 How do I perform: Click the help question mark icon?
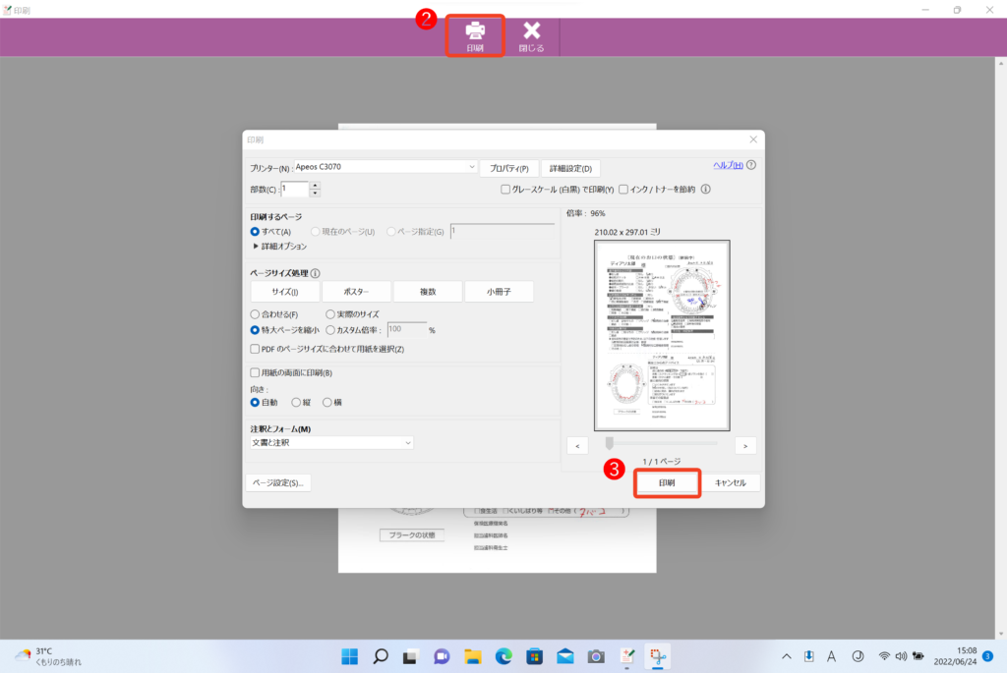[751, 166]
